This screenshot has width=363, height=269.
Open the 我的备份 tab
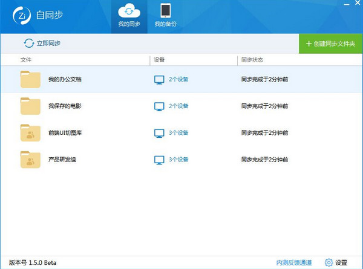165,16
